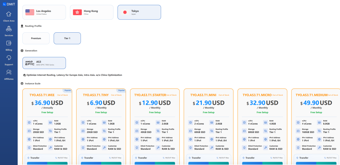Screen dimensions: 340x165
Task: Click the transfer bar in TYO.AS3.T1.MICRO card
Action: pyautogui.click(x=262, y=163)
